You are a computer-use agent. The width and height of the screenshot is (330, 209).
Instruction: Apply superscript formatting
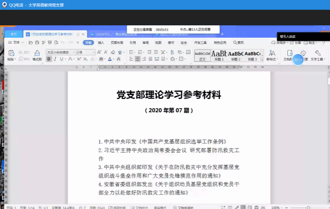(x=79, y=59)
